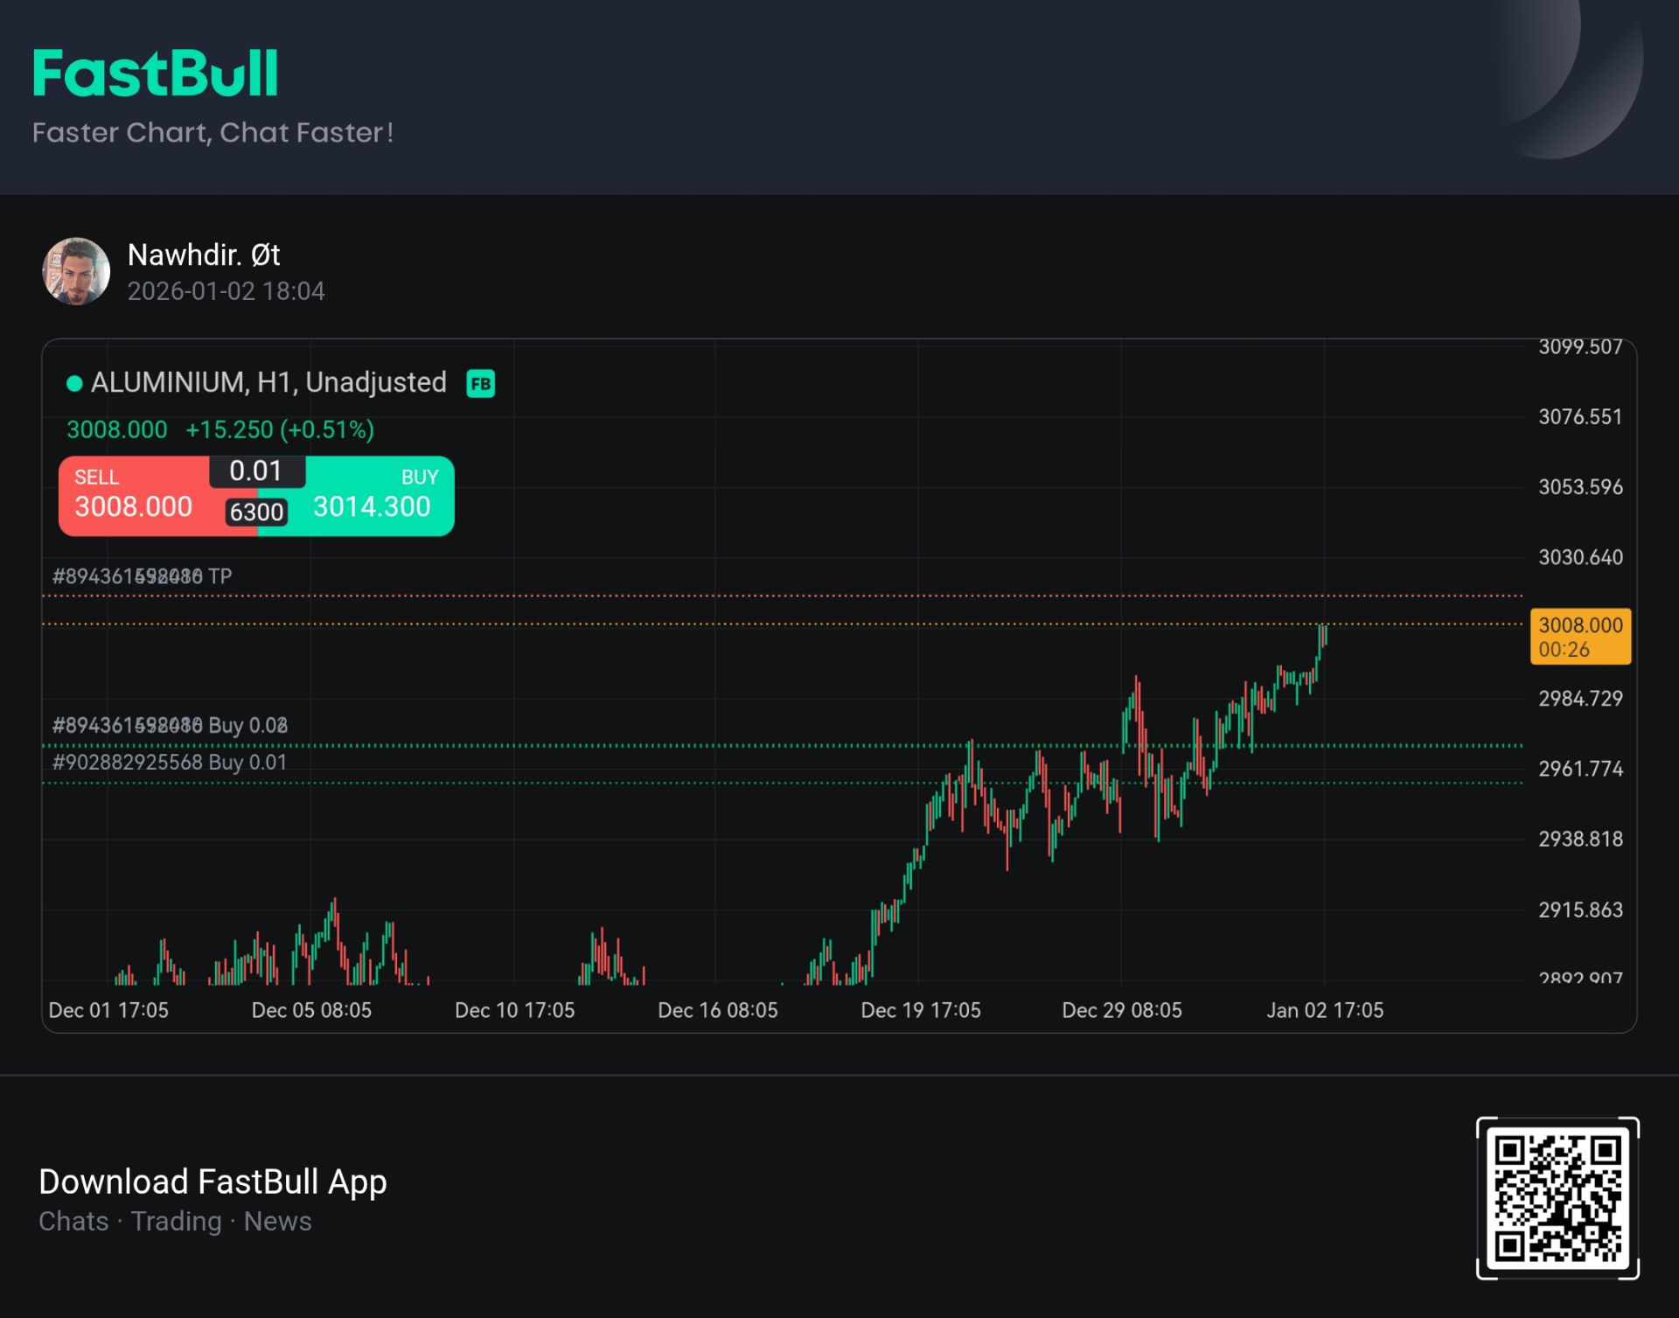Click the 6300 spread badge
The width and height of the screenshot is (1679, 1318).
(256, 512)
